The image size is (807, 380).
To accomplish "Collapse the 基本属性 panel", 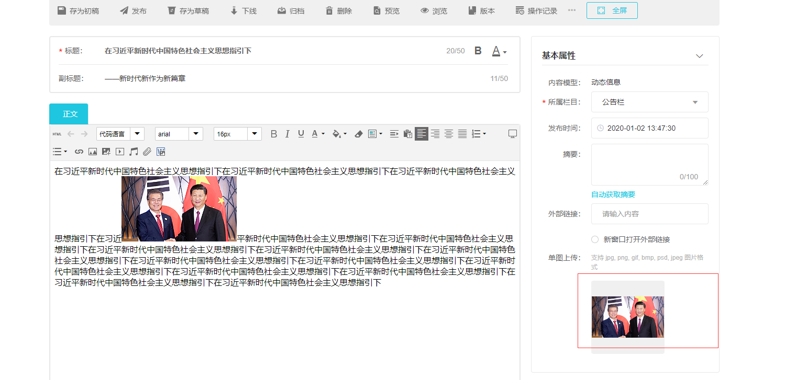I will pos(699,56).
